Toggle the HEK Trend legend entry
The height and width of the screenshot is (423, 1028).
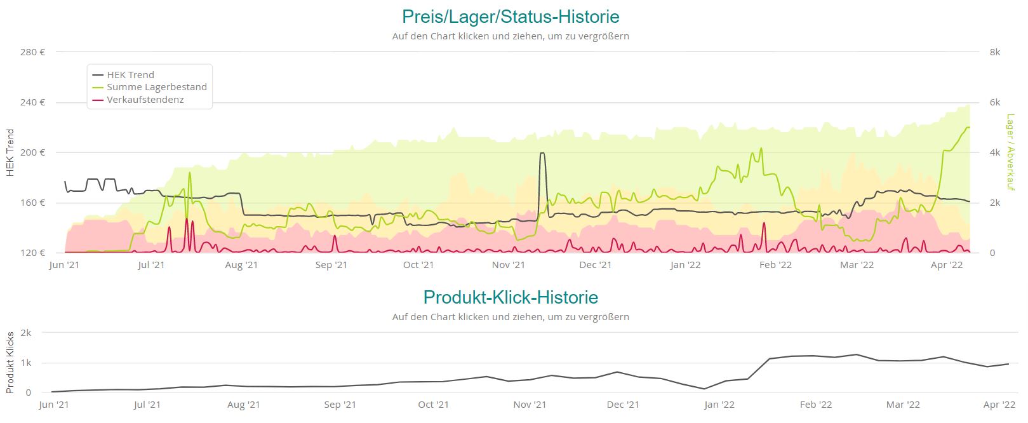[x=130, y=75]
